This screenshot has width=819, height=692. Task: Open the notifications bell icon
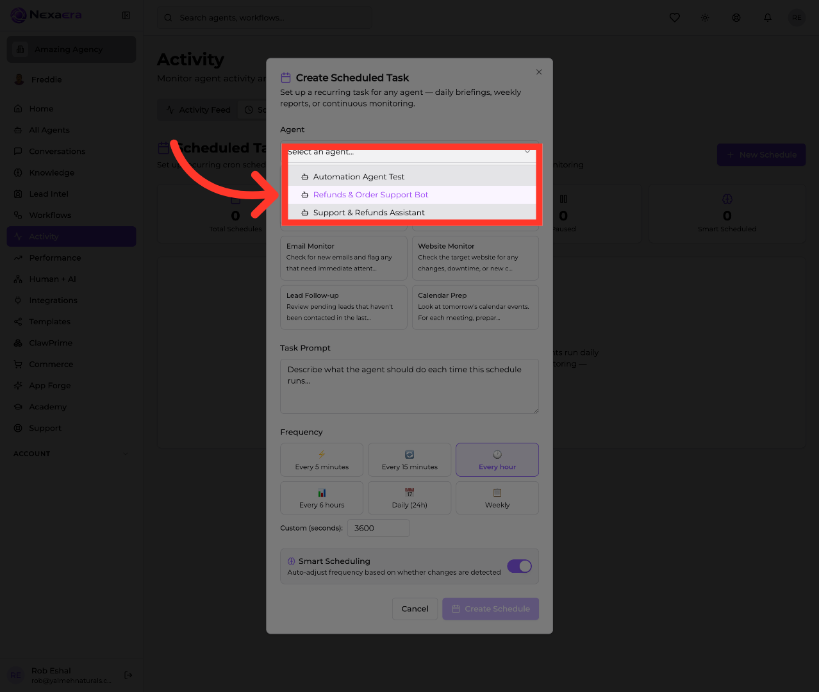point(768,17)
